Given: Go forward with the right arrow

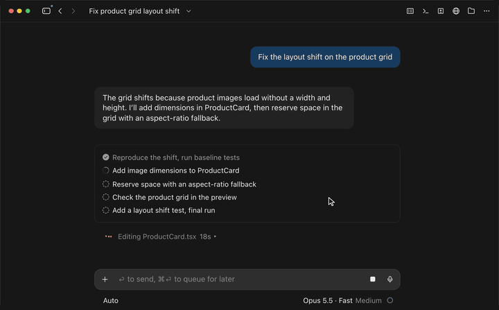Looking at the screenshot, I should point(73,11).
